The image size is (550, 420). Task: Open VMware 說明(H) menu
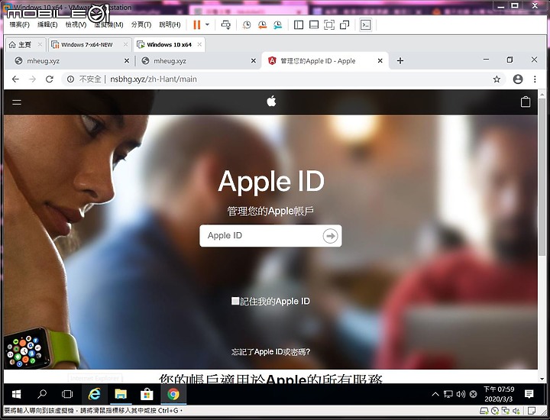(x=170, y=24)
